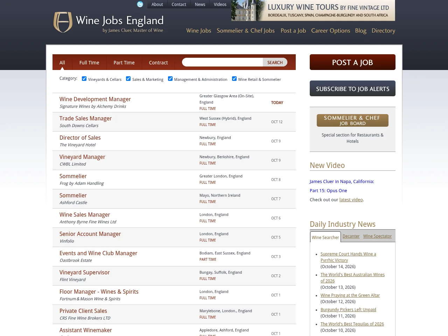Screen dimensions: 448x336
Task: Click the POST A JOB button
Action: [352, 62]
